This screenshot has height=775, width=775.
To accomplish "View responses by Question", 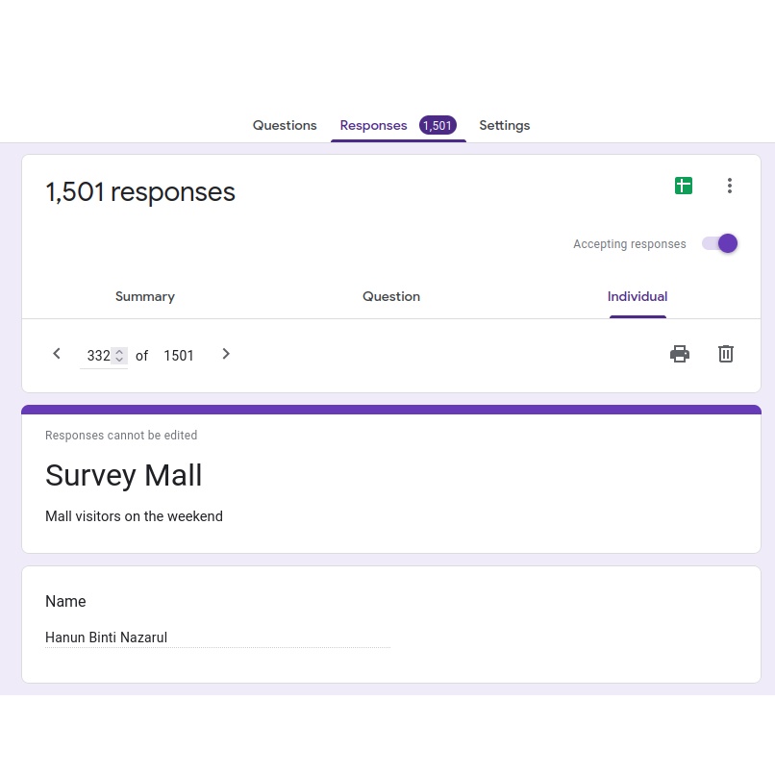I will tap(391, 297).
